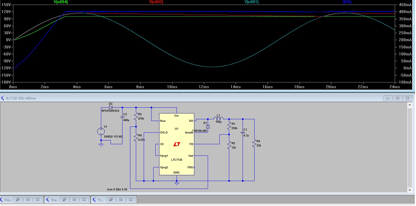Click the schematic window title icon

tap(3, 98)
